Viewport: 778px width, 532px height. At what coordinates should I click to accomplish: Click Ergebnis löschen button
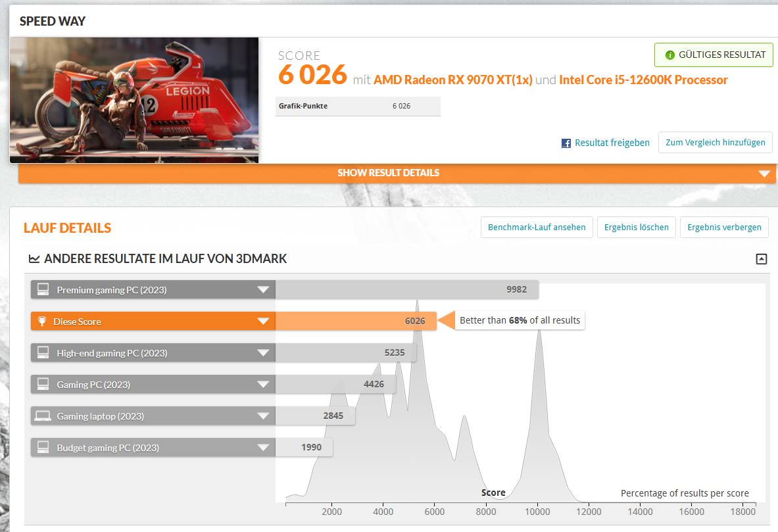[x=636, y=228]
